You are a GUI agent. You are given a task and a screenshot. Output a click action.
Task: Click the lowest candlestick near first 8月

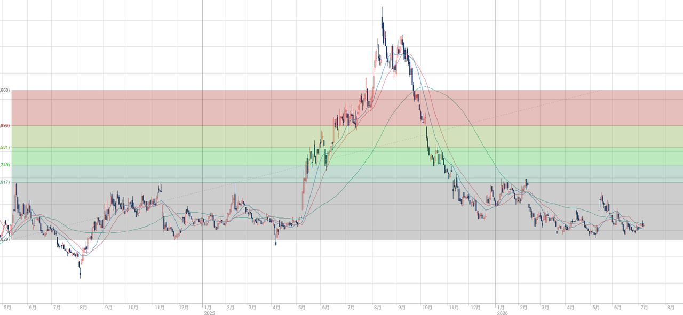[x=81, y=273]
